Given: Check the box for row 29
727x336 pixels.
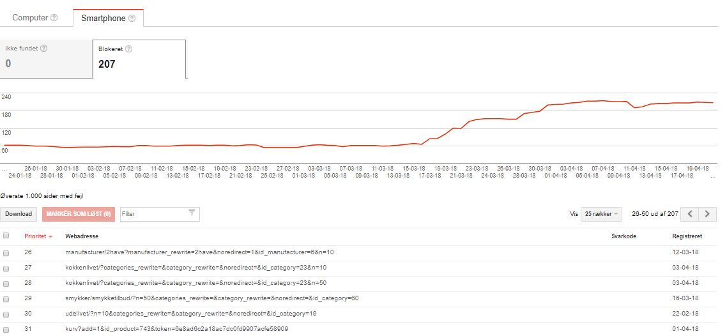Looking at the screenshot, I should point(6,299).
